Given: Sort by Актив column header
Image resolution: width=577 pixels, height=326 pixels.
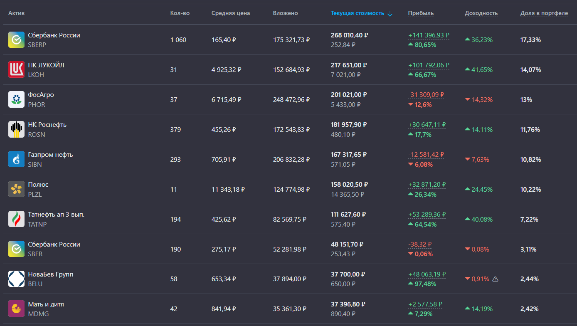Looking at the screenshot, I should coord(17,13).
